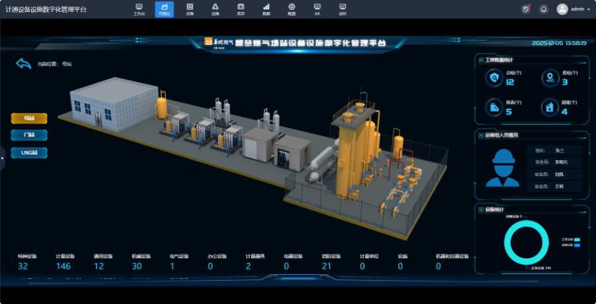Open the 可视化 navigation tab

tap(164, 9)
